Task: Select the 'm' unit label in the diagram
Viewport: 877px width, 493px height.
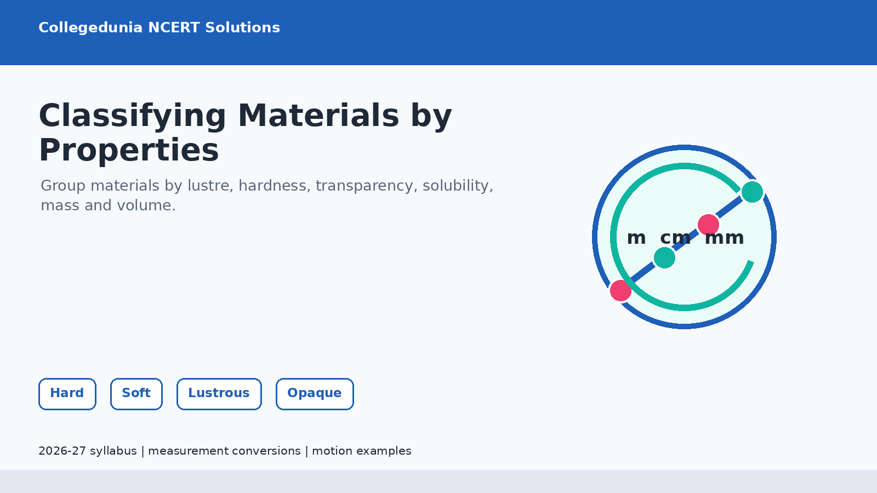Action: pyautogui.click(x=636, y=238)
